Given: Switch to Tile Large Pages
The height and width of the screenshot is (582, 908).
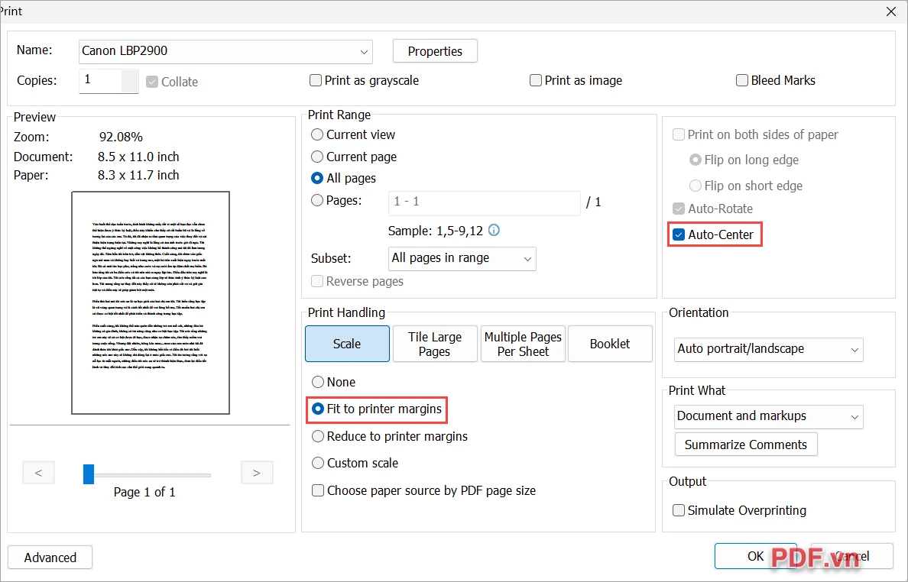Looking at the screenshot, I should 435,344.
